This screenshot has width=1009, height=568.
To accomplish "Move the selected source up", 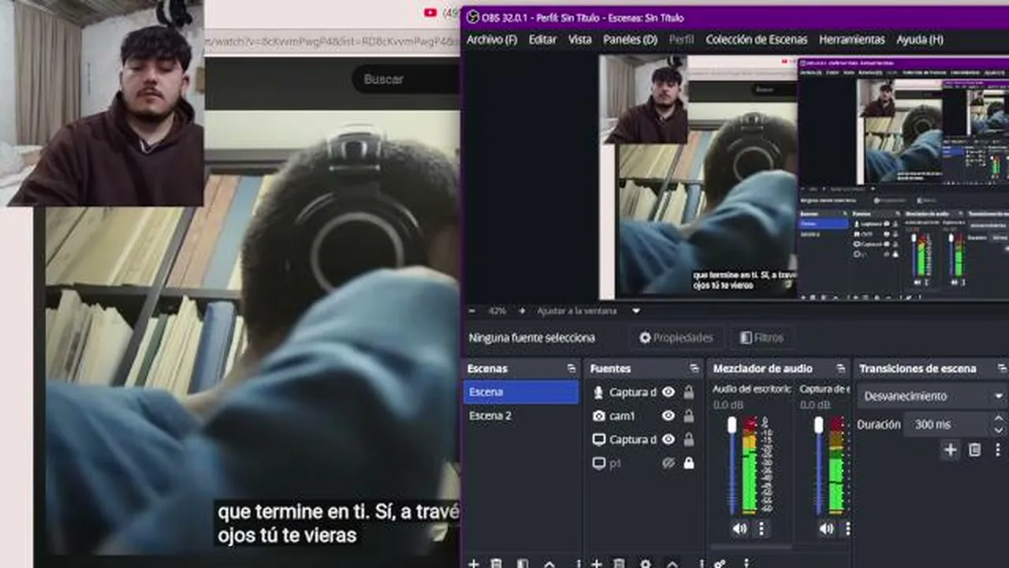I will pyautogui.click(x=672, y=563).
